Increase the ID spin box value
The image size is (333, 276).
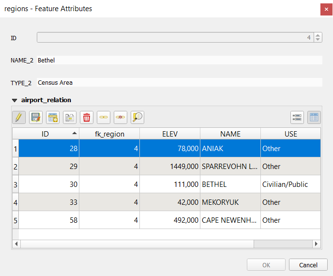click(x=318, y=35)
